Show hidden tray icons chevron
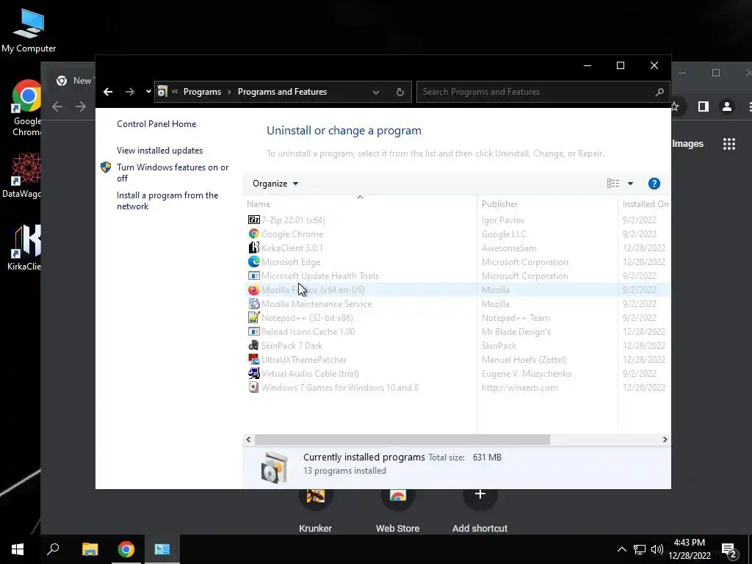Screen dimensions: 752x564 tap(621, 549)
